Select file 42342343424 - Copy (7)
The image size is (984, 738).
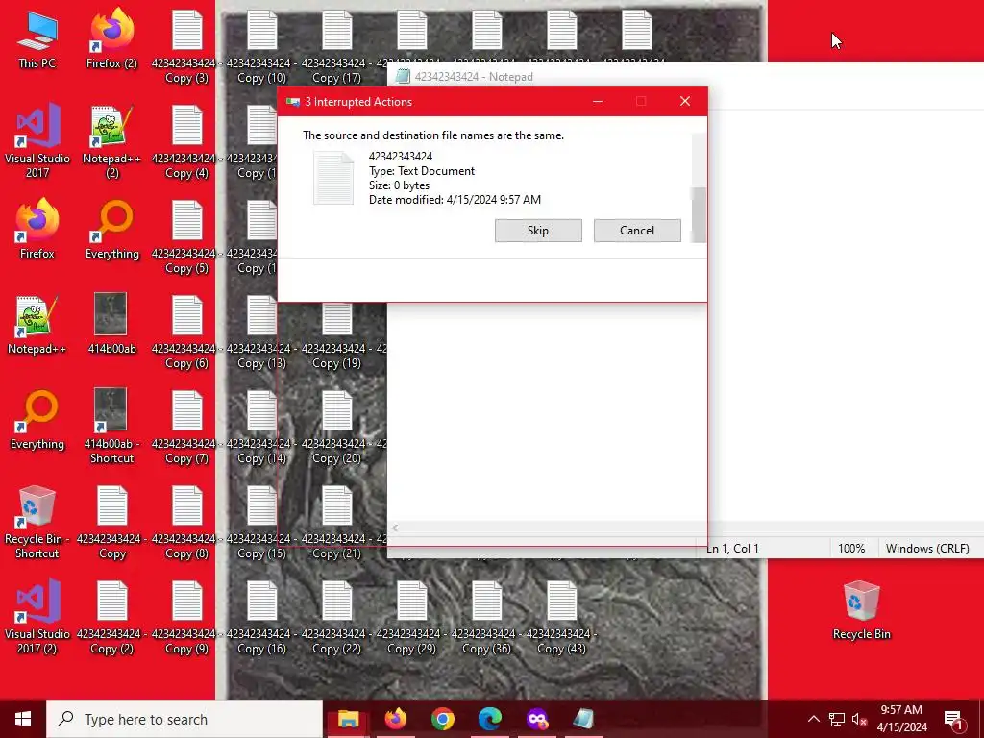tap(186, 428)
